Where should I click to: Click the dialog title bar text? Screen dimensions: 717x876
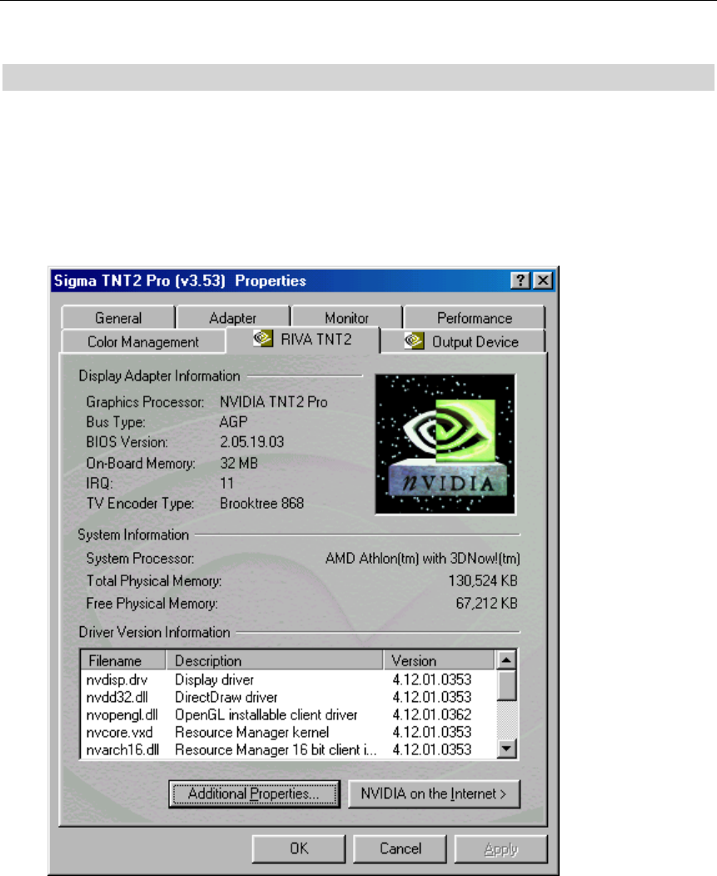180,281
